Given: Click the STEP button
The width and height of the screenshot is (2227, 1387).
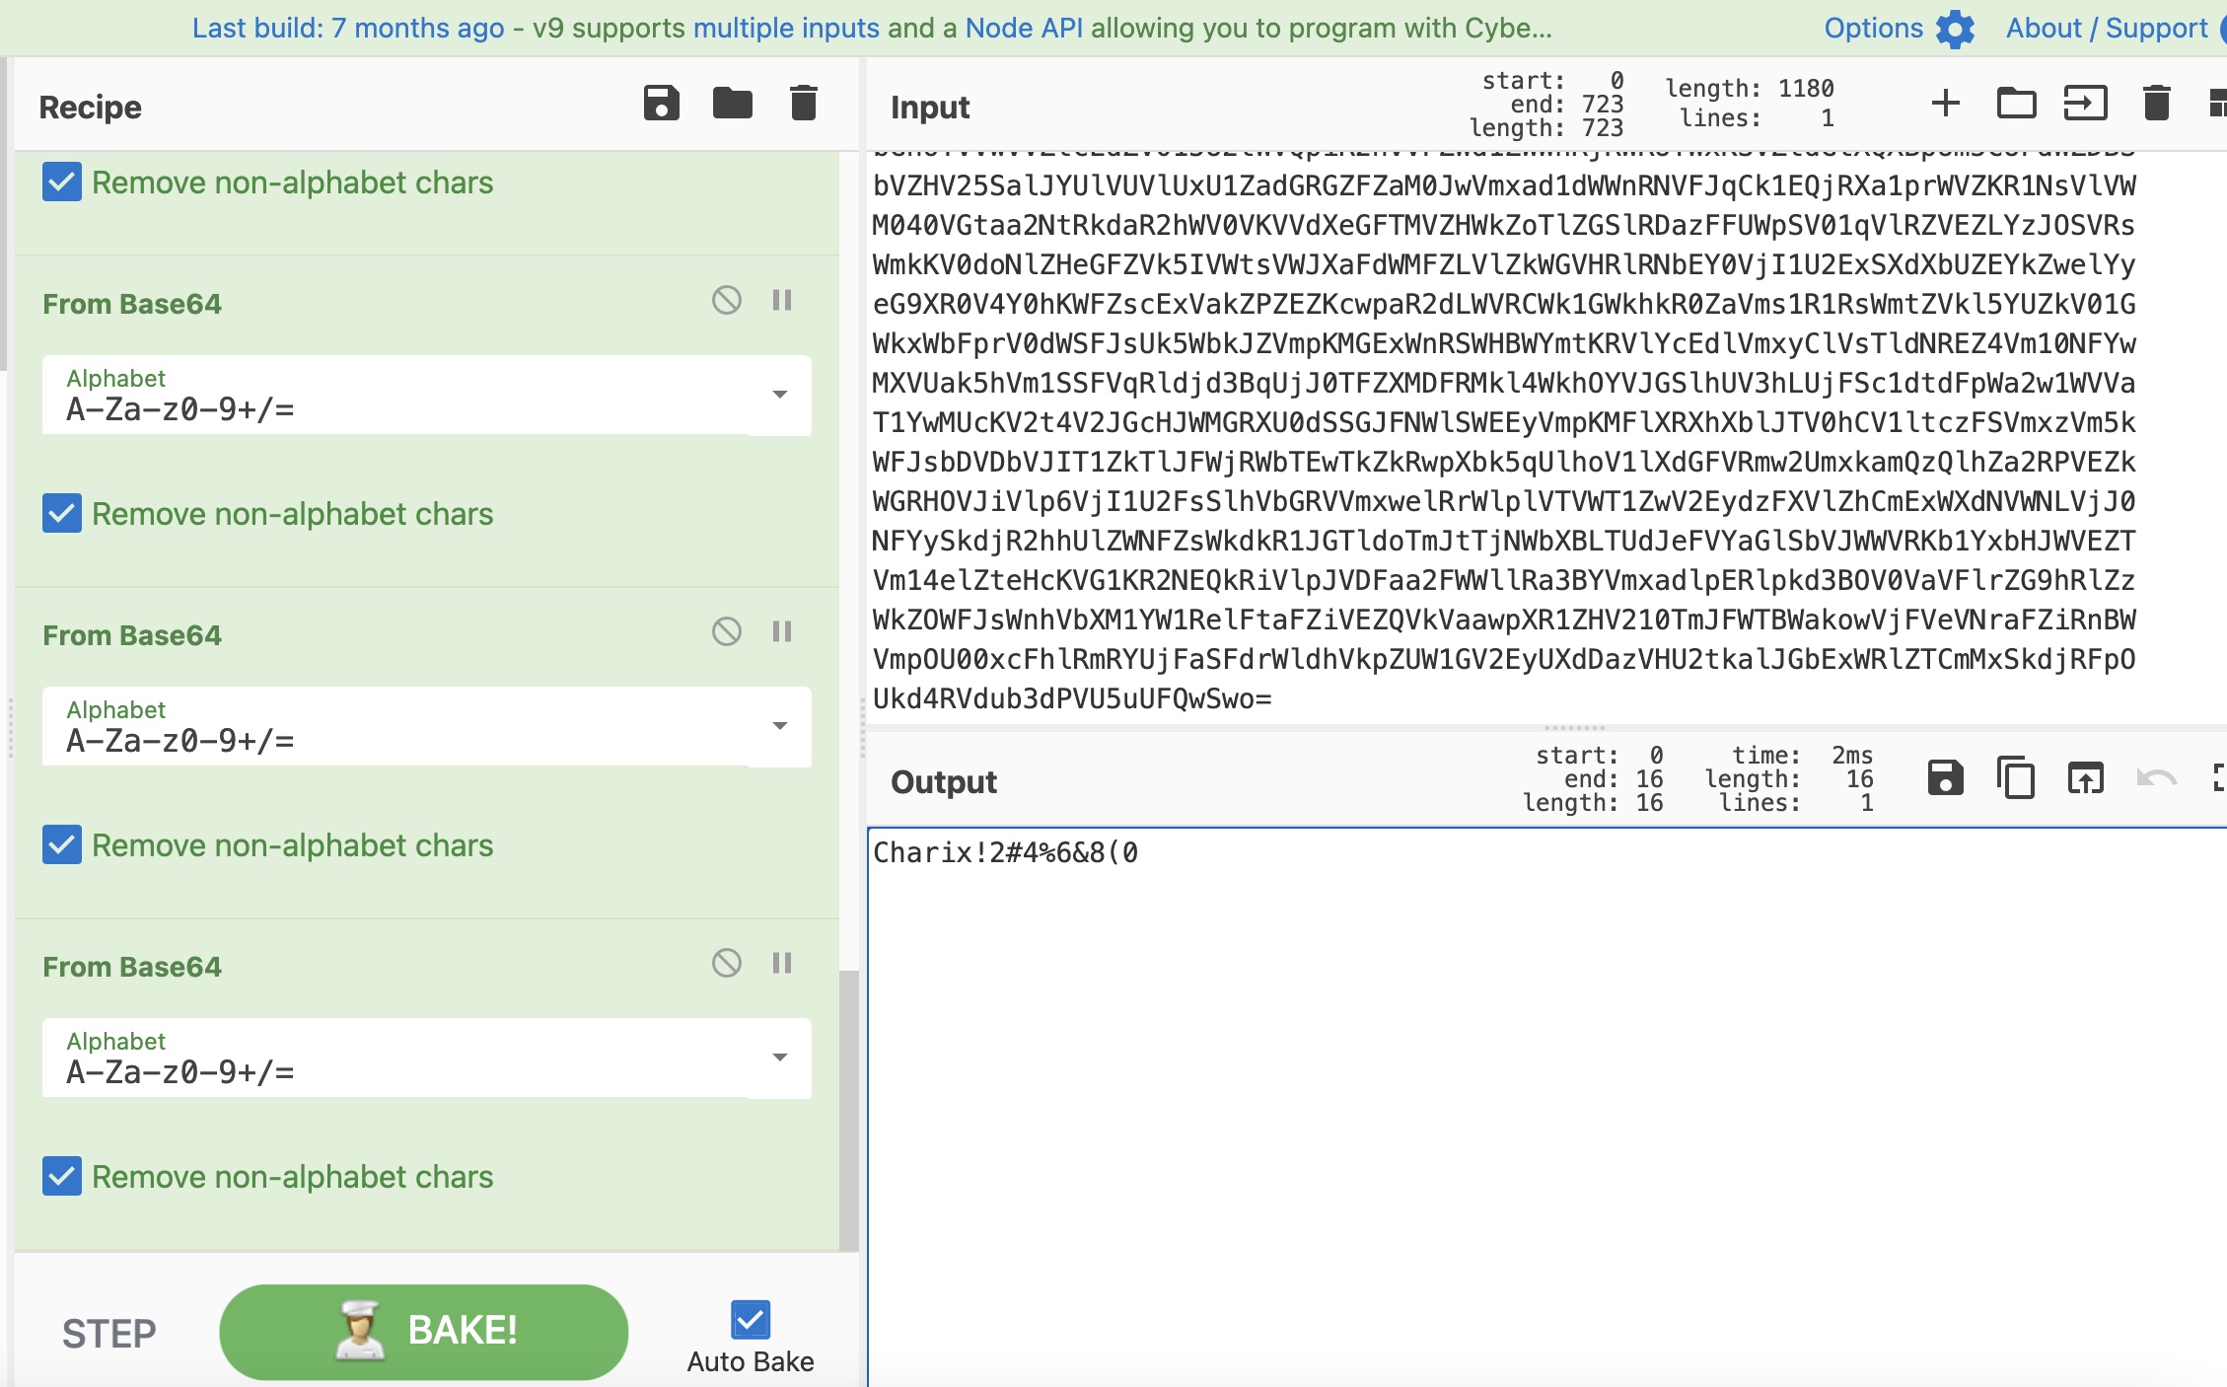Looking at the screenshot, I should pyautogui.click(x=109, y=1333).
